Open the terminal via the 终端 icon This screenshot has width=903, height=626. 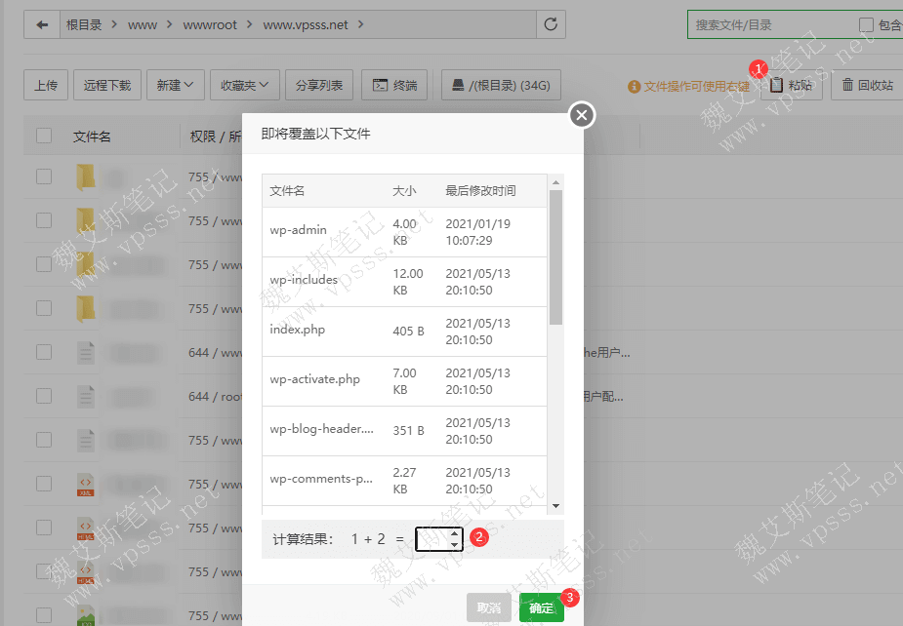click(393, 85)
